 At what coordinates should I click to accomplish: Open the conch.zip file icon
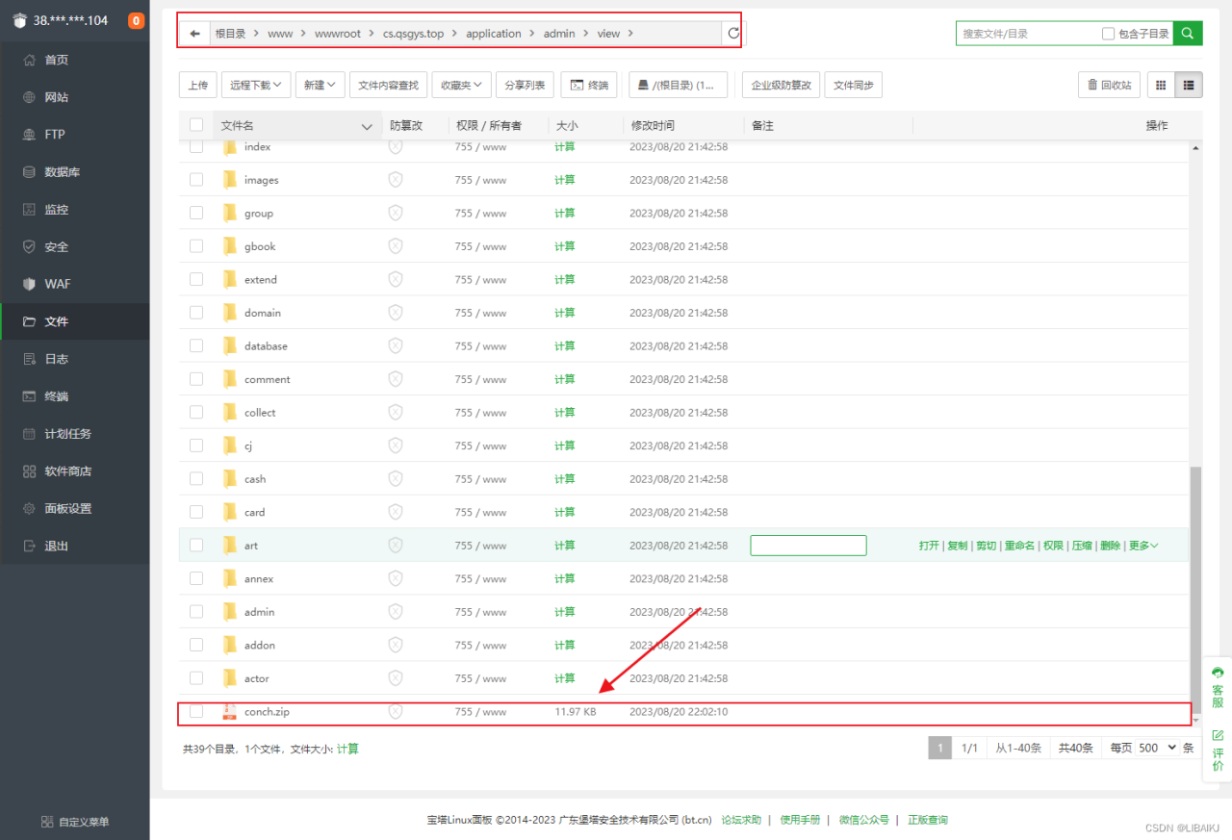229,712
